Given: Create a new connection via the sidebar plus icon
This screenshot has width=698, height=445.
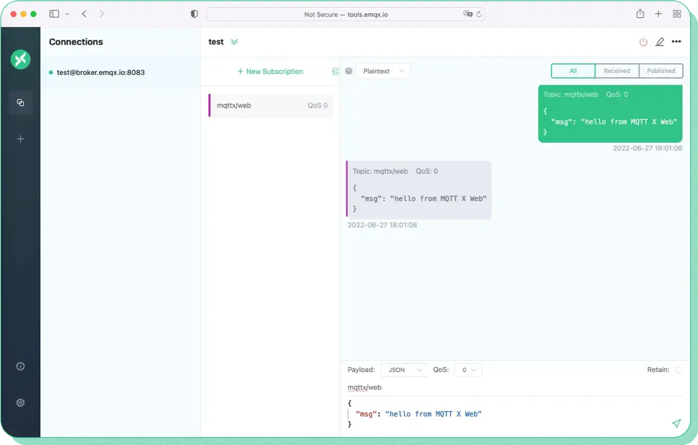Looking at the screenshot, I should click(x=21, y=139).
